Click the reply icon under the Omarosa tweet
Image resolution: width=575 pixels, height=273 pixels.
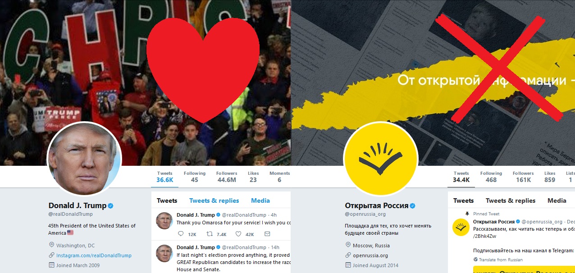coord(181,234)
